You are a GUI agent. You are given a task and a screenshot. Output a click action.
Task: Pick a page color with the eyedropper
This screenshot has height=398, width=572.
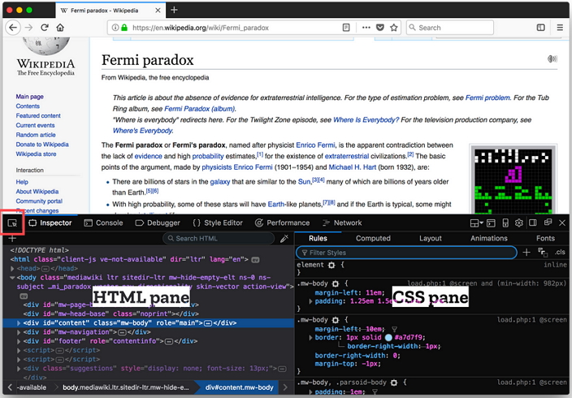point(284,239)
